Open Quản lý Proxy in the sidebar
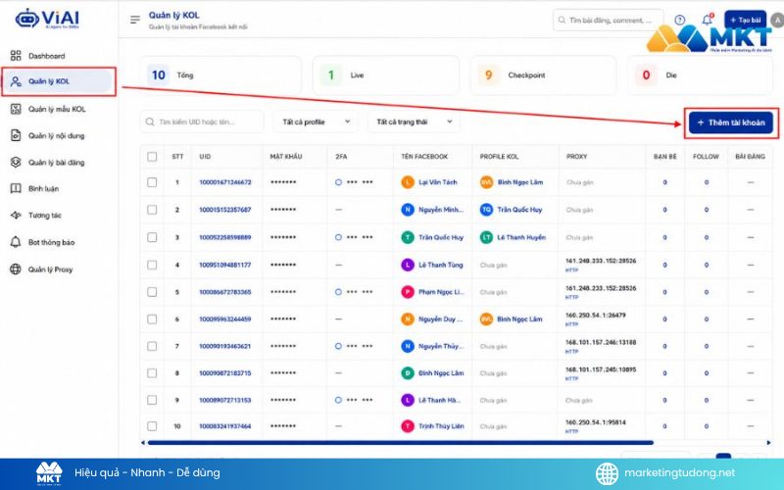 tap(51, 269)
